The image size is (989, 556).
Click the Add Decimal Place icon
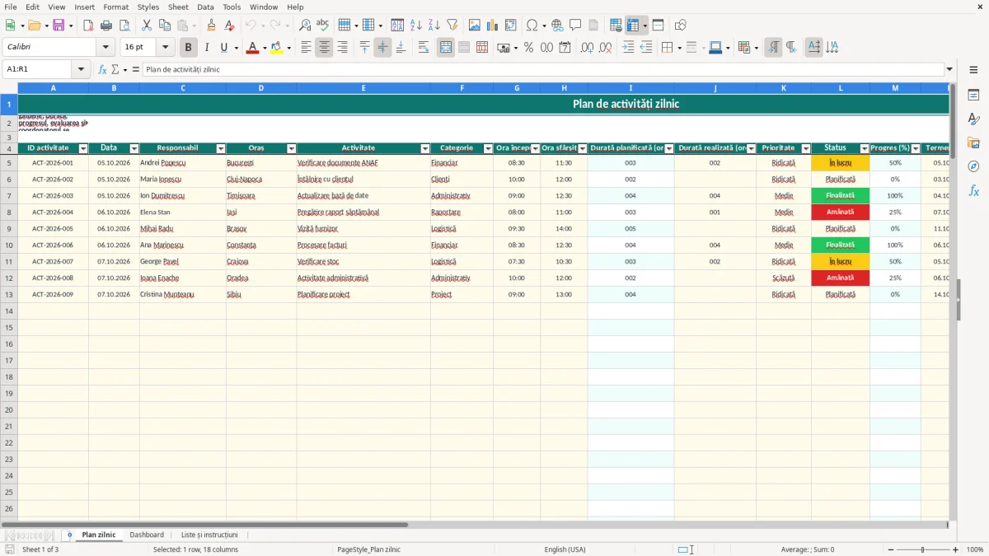coord(587,48)
